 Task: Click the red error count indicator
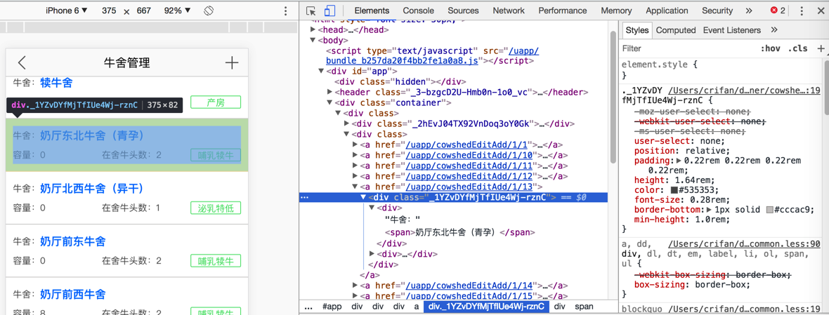pyautogui.click(x=778, y=11)
